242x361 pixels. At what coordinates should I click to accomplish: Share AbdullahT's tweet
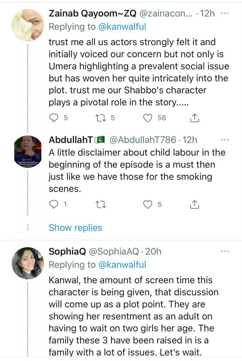(194, 204)
